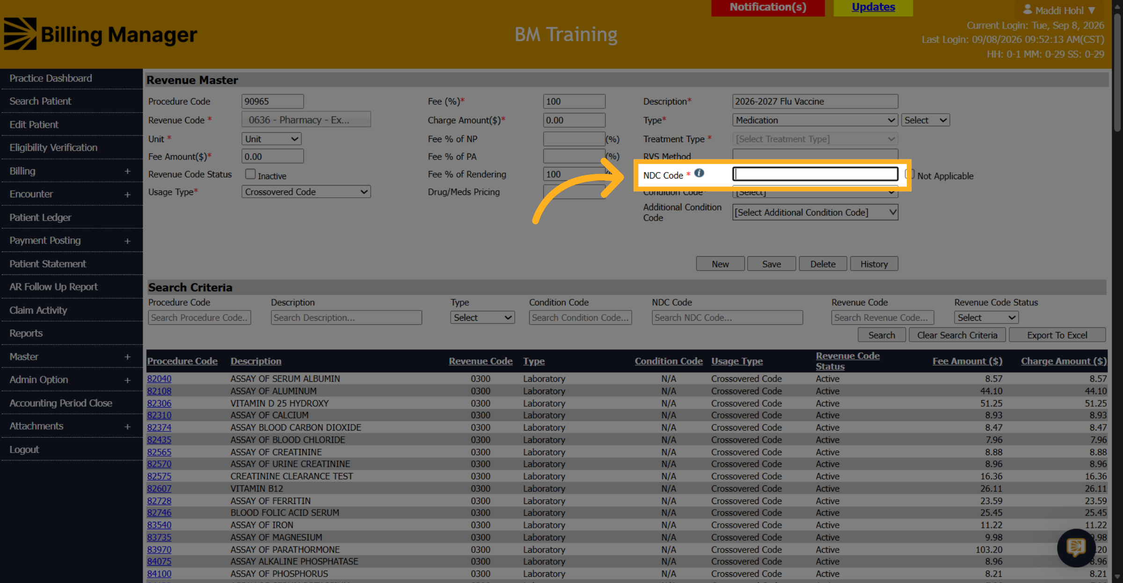Click the Billing Manager logo
The height and width of the screenshot is (583, 1123).
click(x=101, y=34)
